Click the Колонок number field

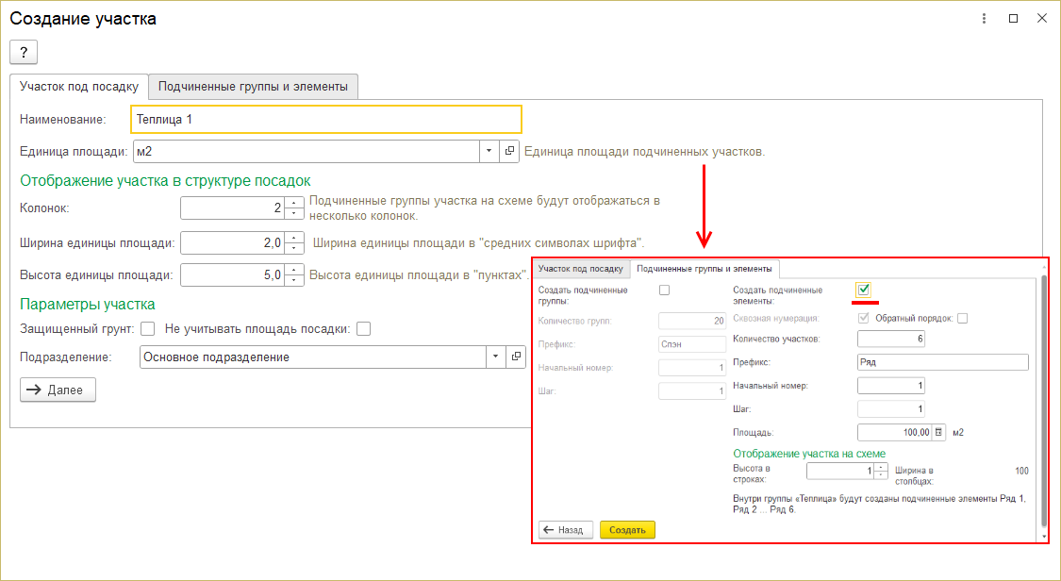pyautogui.click(x=233, y=208)
